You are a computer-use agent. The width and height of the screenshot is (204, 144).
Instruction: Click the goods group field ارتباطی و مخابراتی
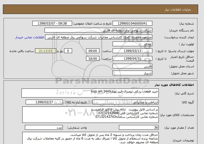pyautogui.click(x=125, y=102)
